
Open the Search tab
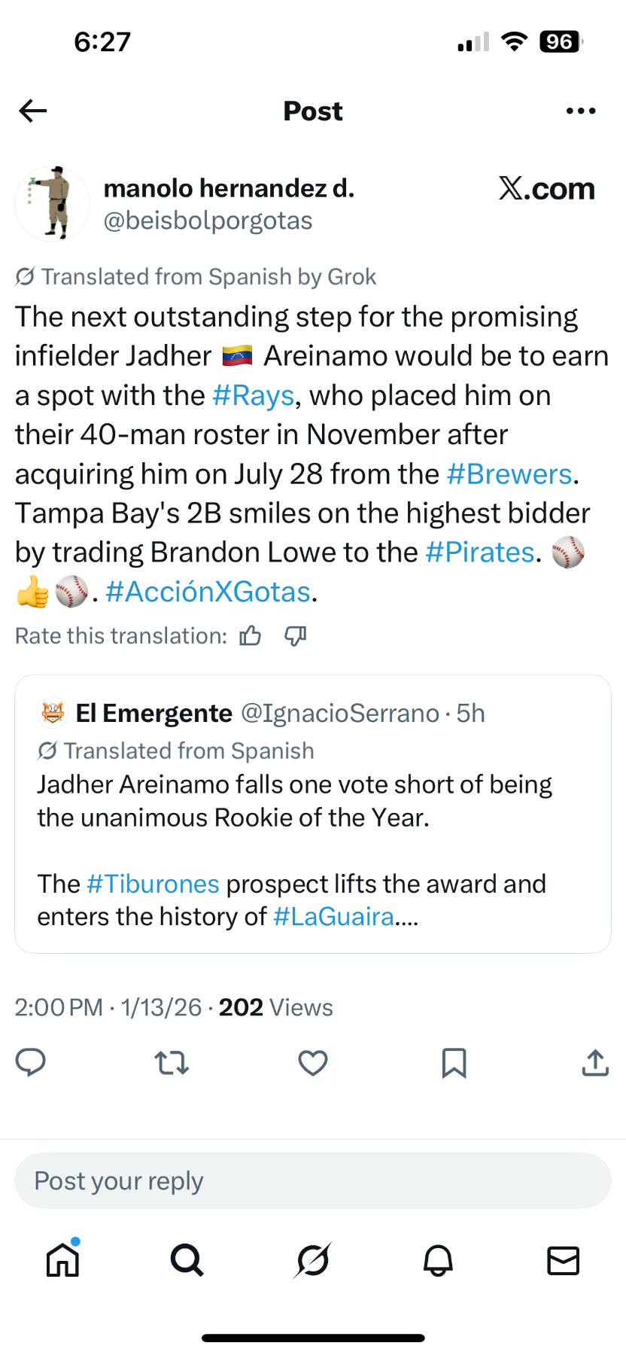[187, 1259]
